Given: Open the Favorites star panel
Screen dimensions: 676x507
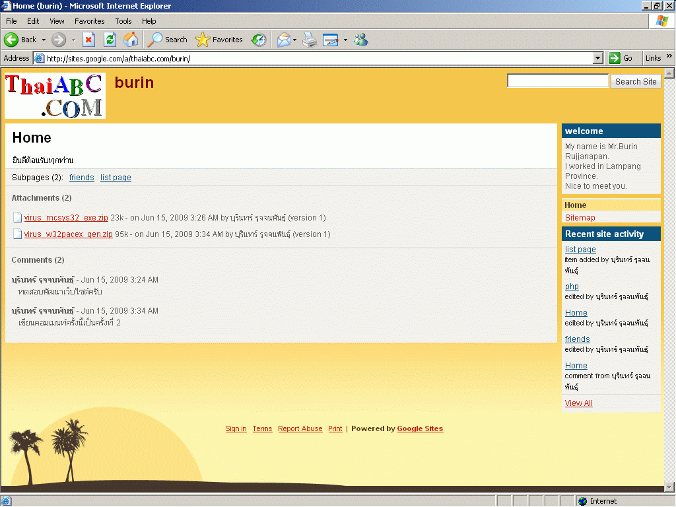Looking at the screenshot, I should 219,40.
